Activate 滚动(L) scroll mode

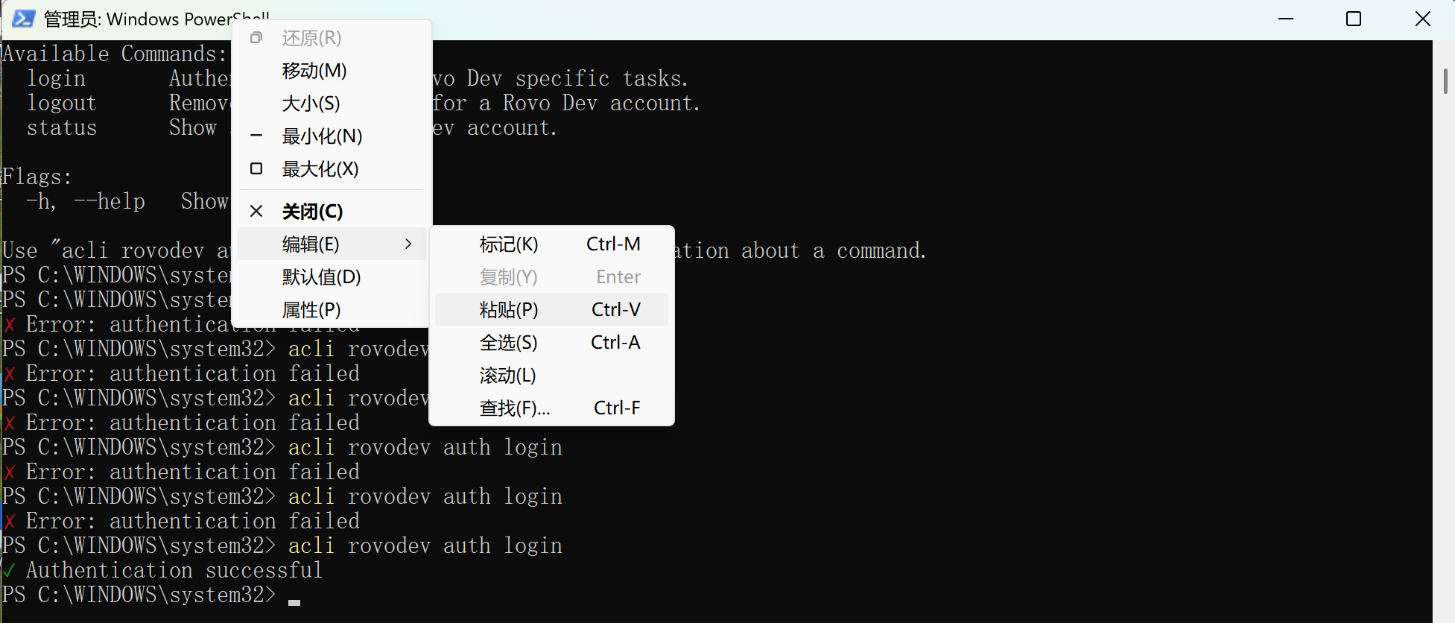pyautogui.click(x=507, y=375)
